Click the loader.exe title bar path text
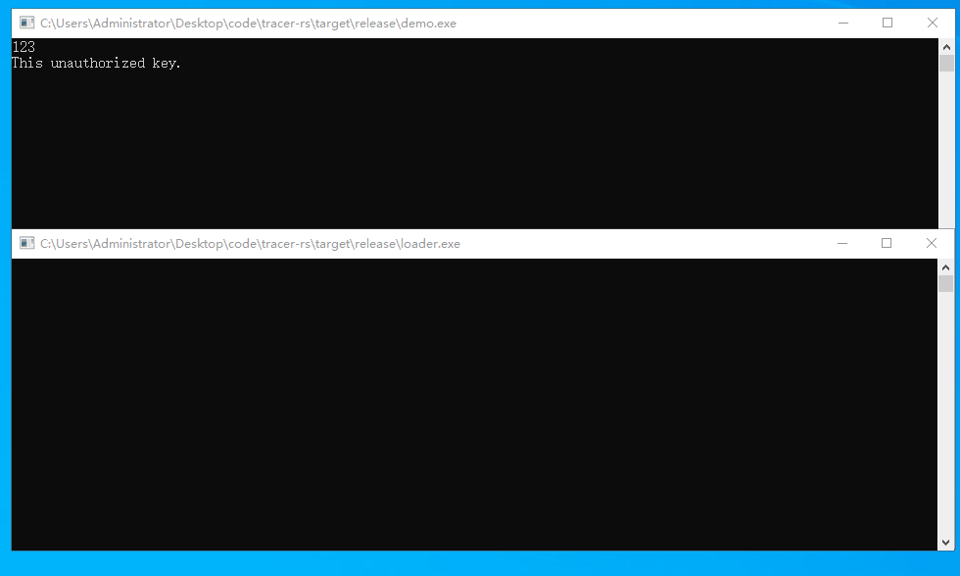 pos(250,244)
